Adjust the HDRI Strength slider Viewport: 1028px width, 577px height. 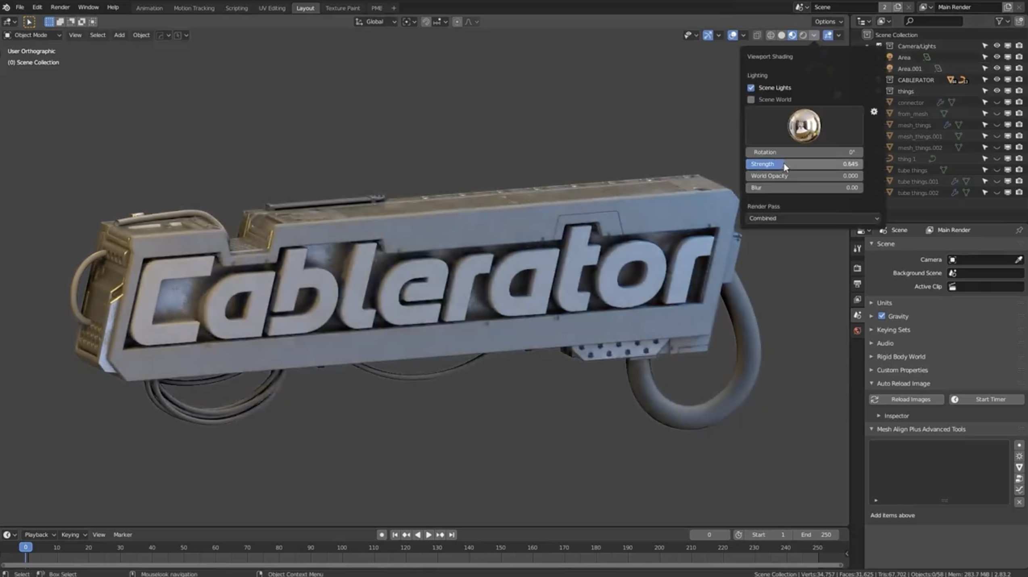(x=804, y=164)
